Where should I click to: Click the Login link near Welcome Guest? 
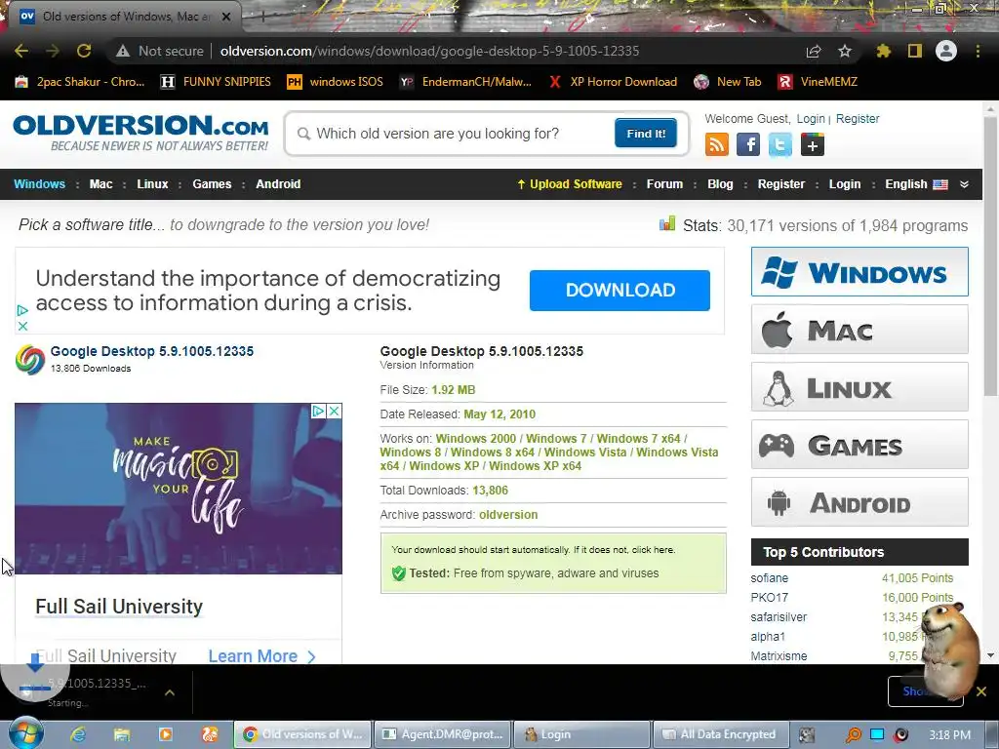pos(811,118)
